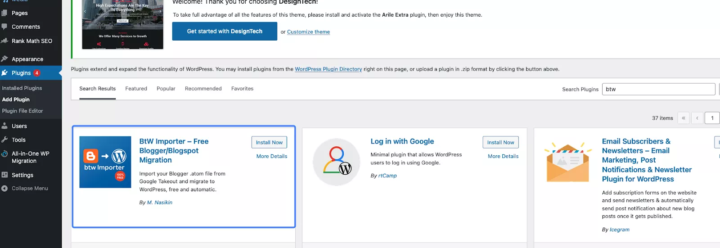Click the Customize theme link
The height and width of the screenshot is (248, 720).
point(308,32)
